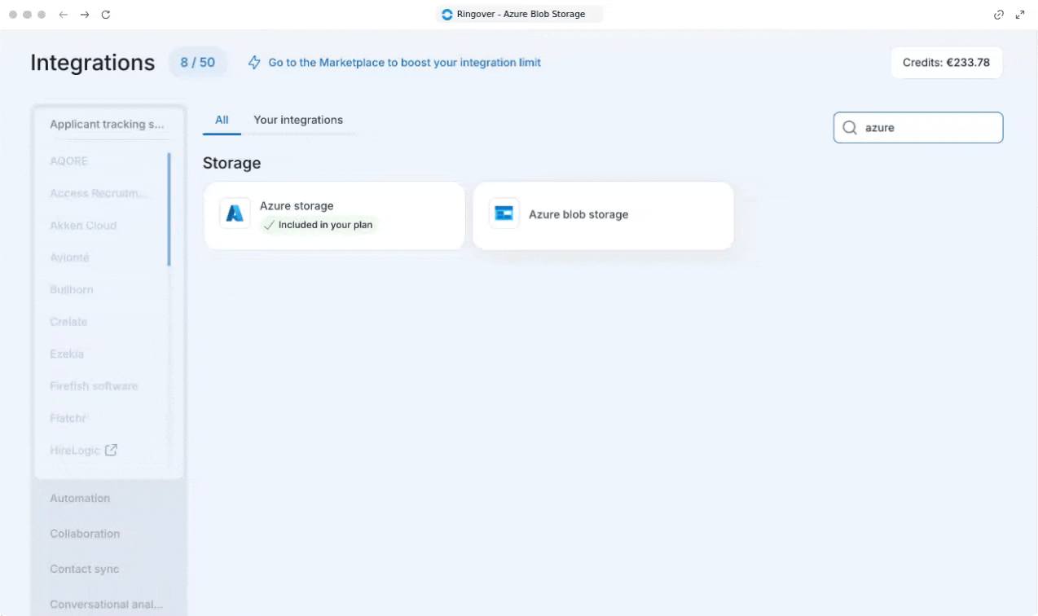Click the search field containing 'azure'
Viewport: 1038px width, 616px height.
pyautogui.click(x=918, y=128)
